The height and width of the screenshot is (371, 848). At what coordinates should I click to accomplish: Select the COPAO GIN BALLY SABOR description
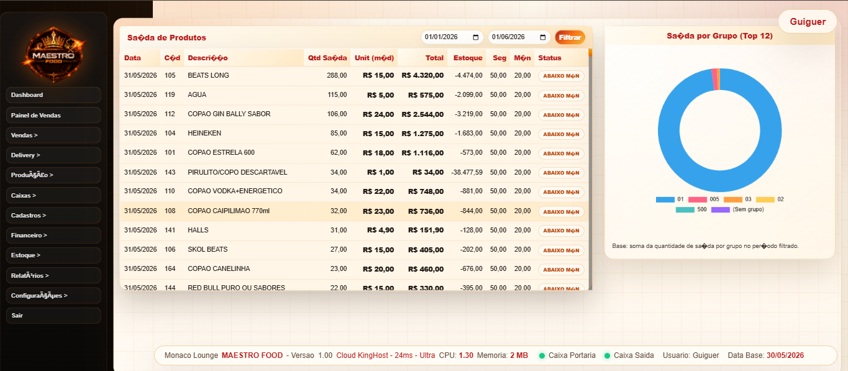click(x=229, y=114)
